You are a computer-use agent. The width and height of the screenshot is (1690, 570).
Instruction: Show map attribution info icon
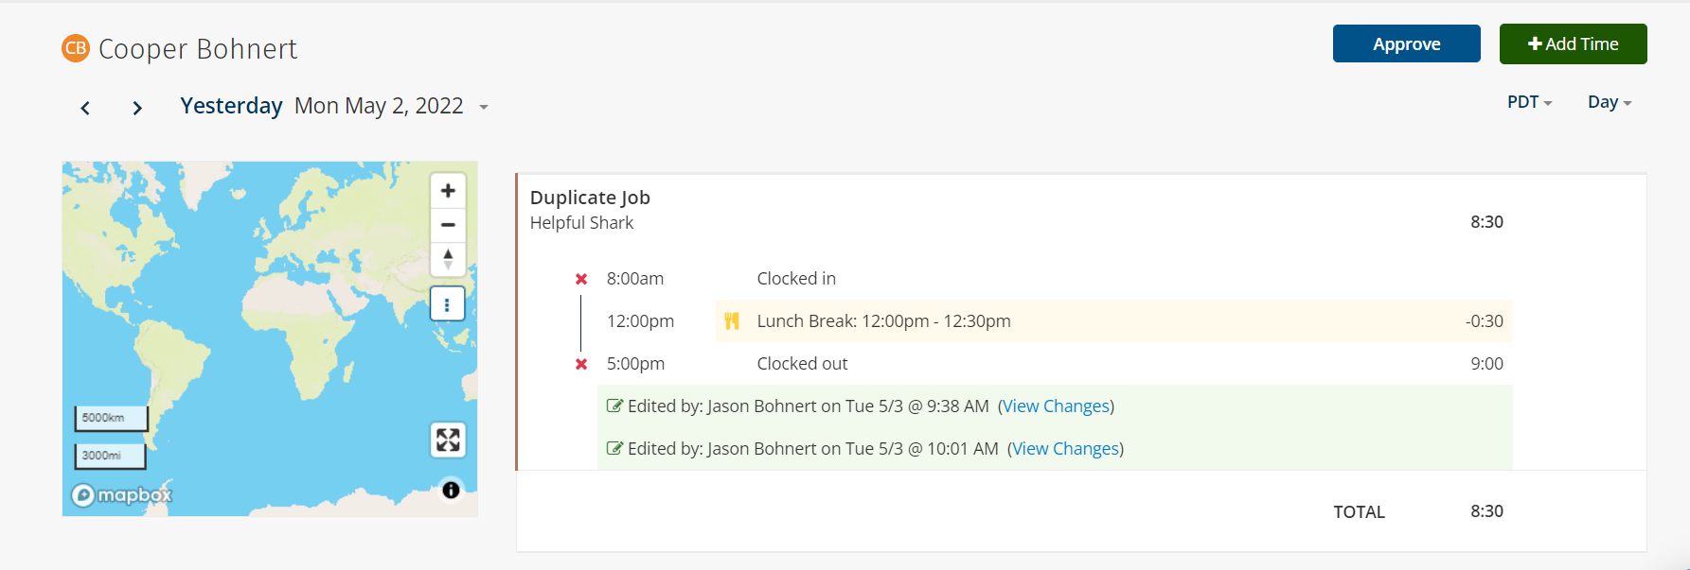click(x=451, y=490)
